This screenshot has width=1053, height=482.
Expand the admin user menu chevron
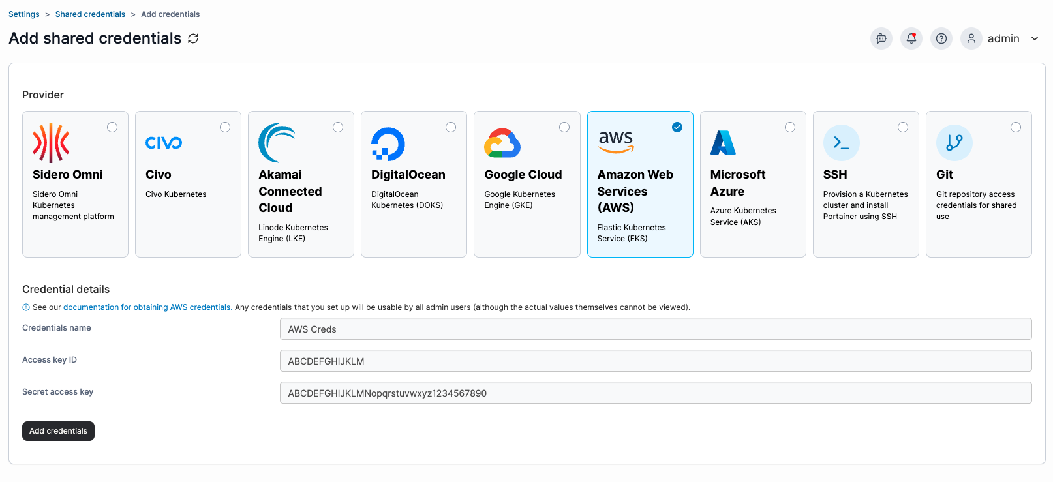click(x=1035, y=38)
